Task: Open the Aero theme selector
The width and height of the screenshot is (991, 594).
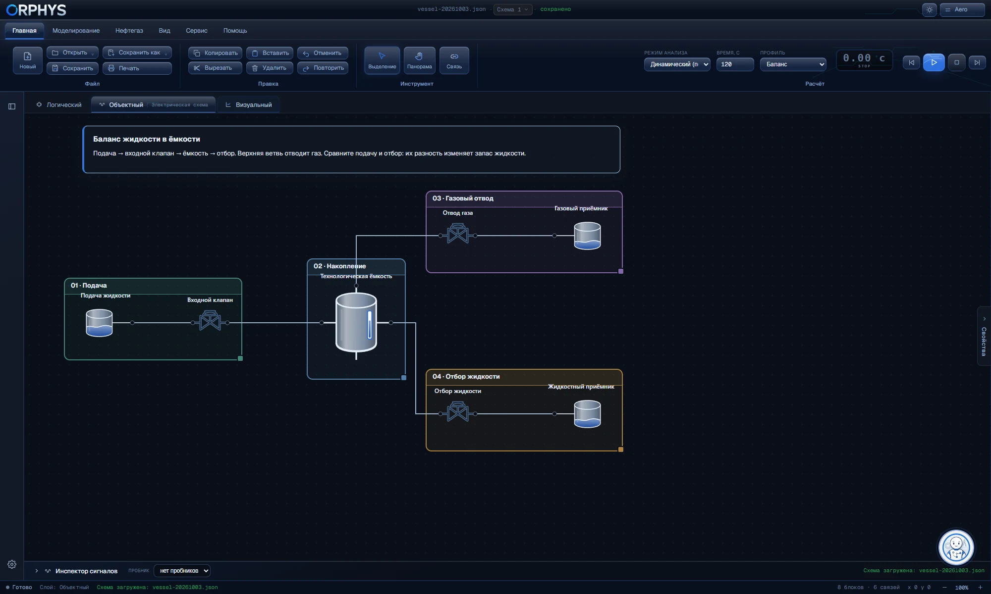Action: click(962, 9)
